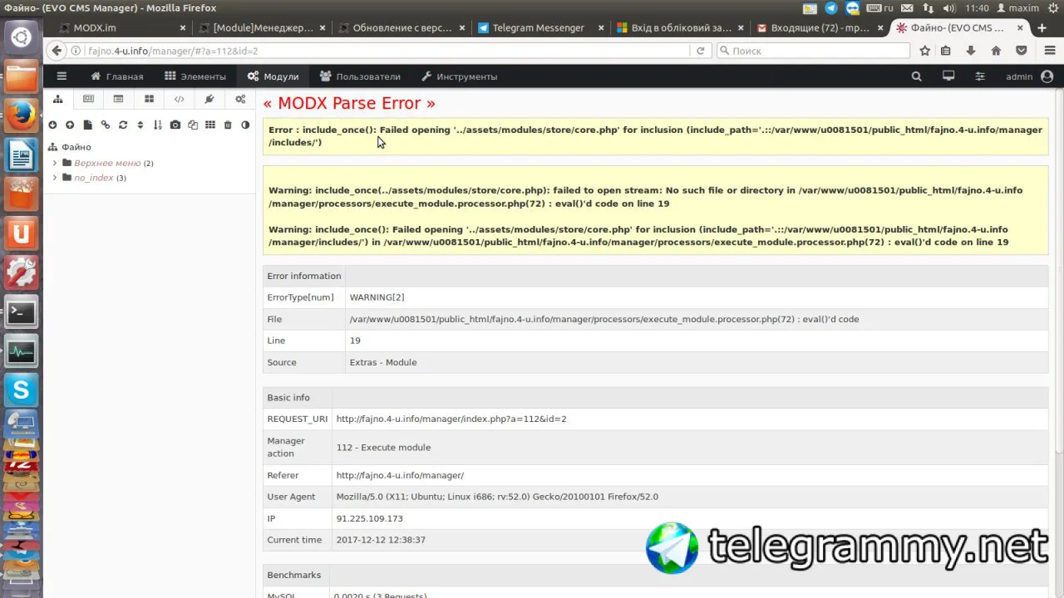
Task: Open the hamburger menu in the manager bar
Action: pos(62,76)
